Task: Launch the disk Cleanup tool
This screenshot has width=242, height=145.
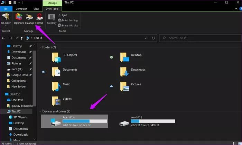Action: [29, 19]
